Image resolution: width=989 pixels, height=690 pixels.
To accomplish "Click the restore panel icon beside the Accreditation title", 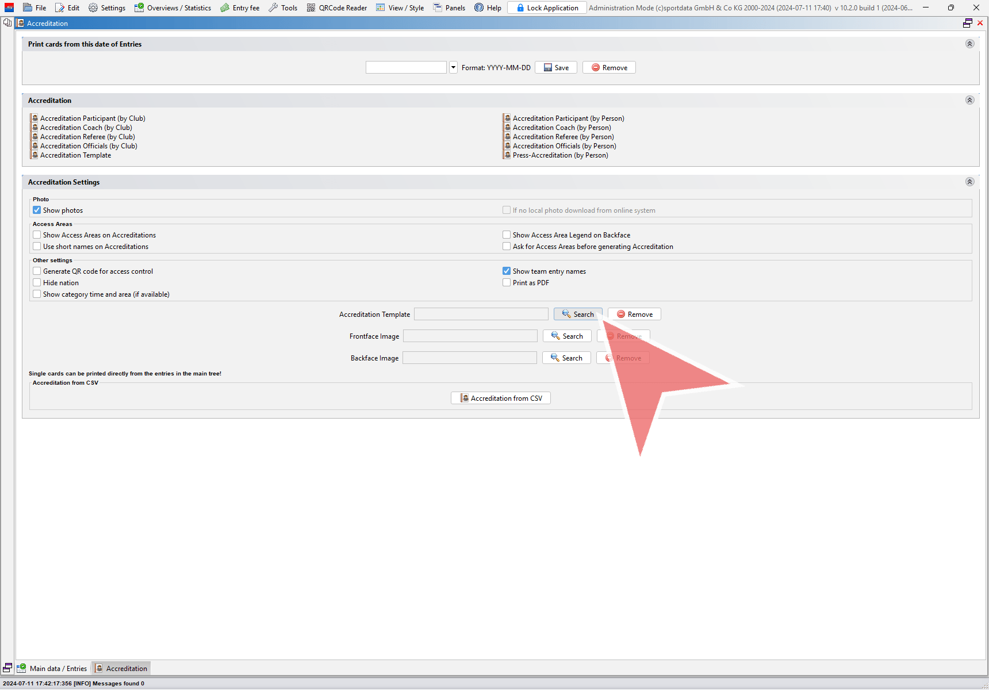I will [x=968, y=23].
